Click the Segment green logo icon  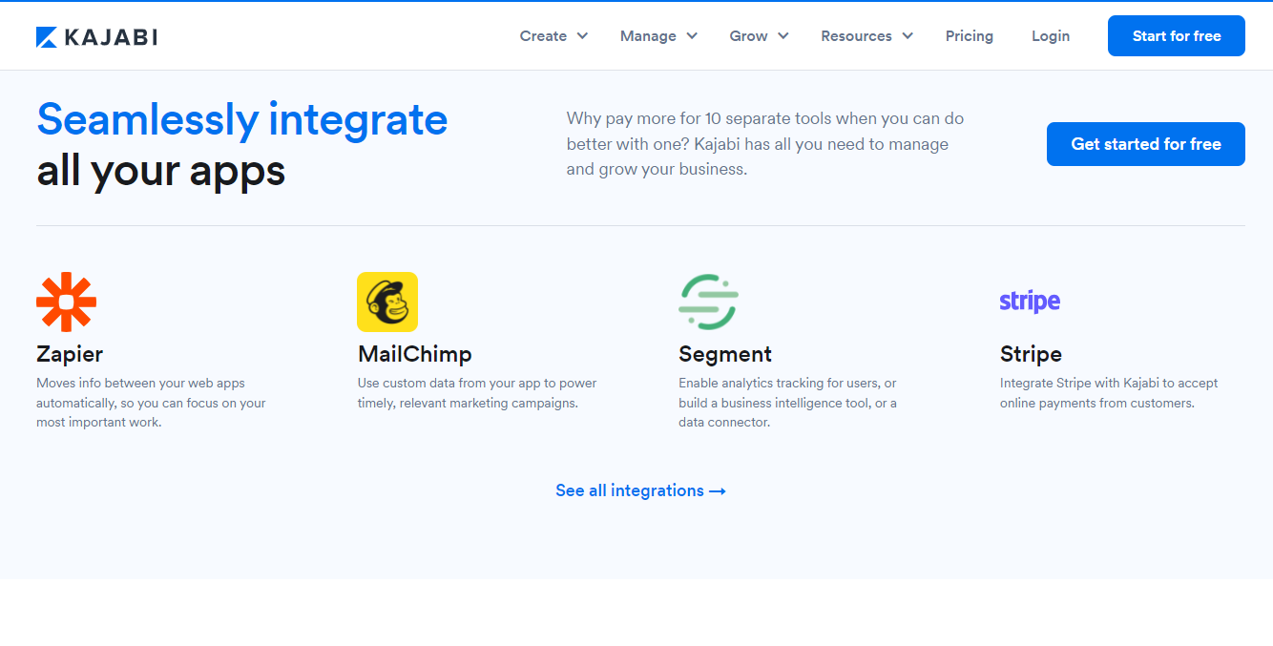709,302
